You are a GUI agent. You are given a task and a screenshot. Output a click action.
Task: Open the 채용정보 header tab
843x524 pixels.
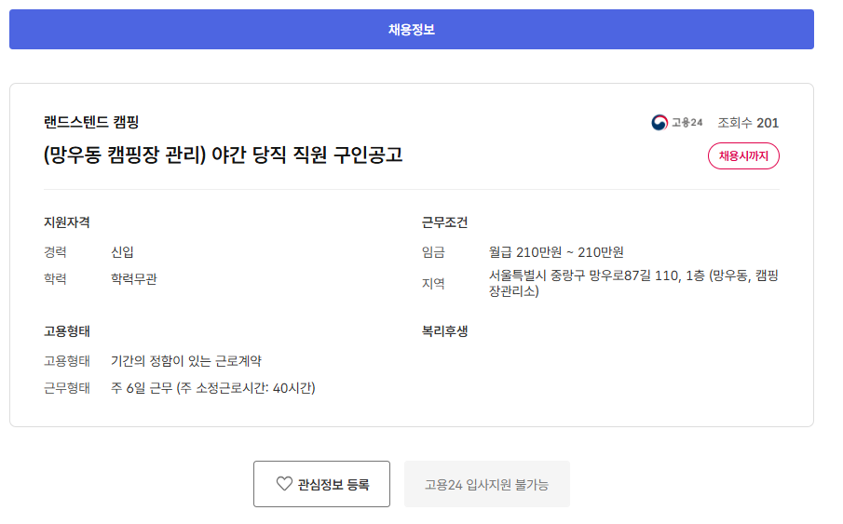(x=412, y=30)
